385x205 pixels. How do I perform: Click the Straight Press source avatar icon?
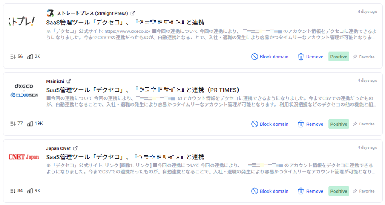point(50,13)
